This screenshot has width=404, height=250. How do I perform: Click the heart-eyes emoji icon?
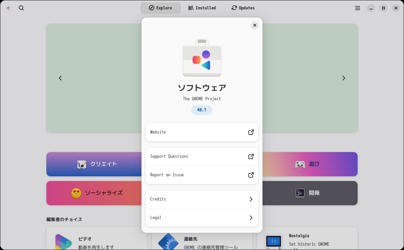pyautogui.click(x=76, y=193)
